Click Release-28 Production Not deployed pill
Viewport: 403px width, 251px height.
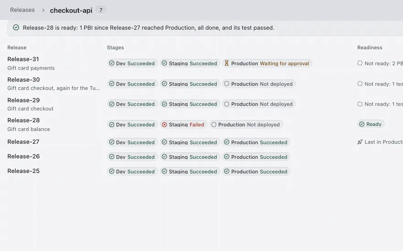point(246,125)
